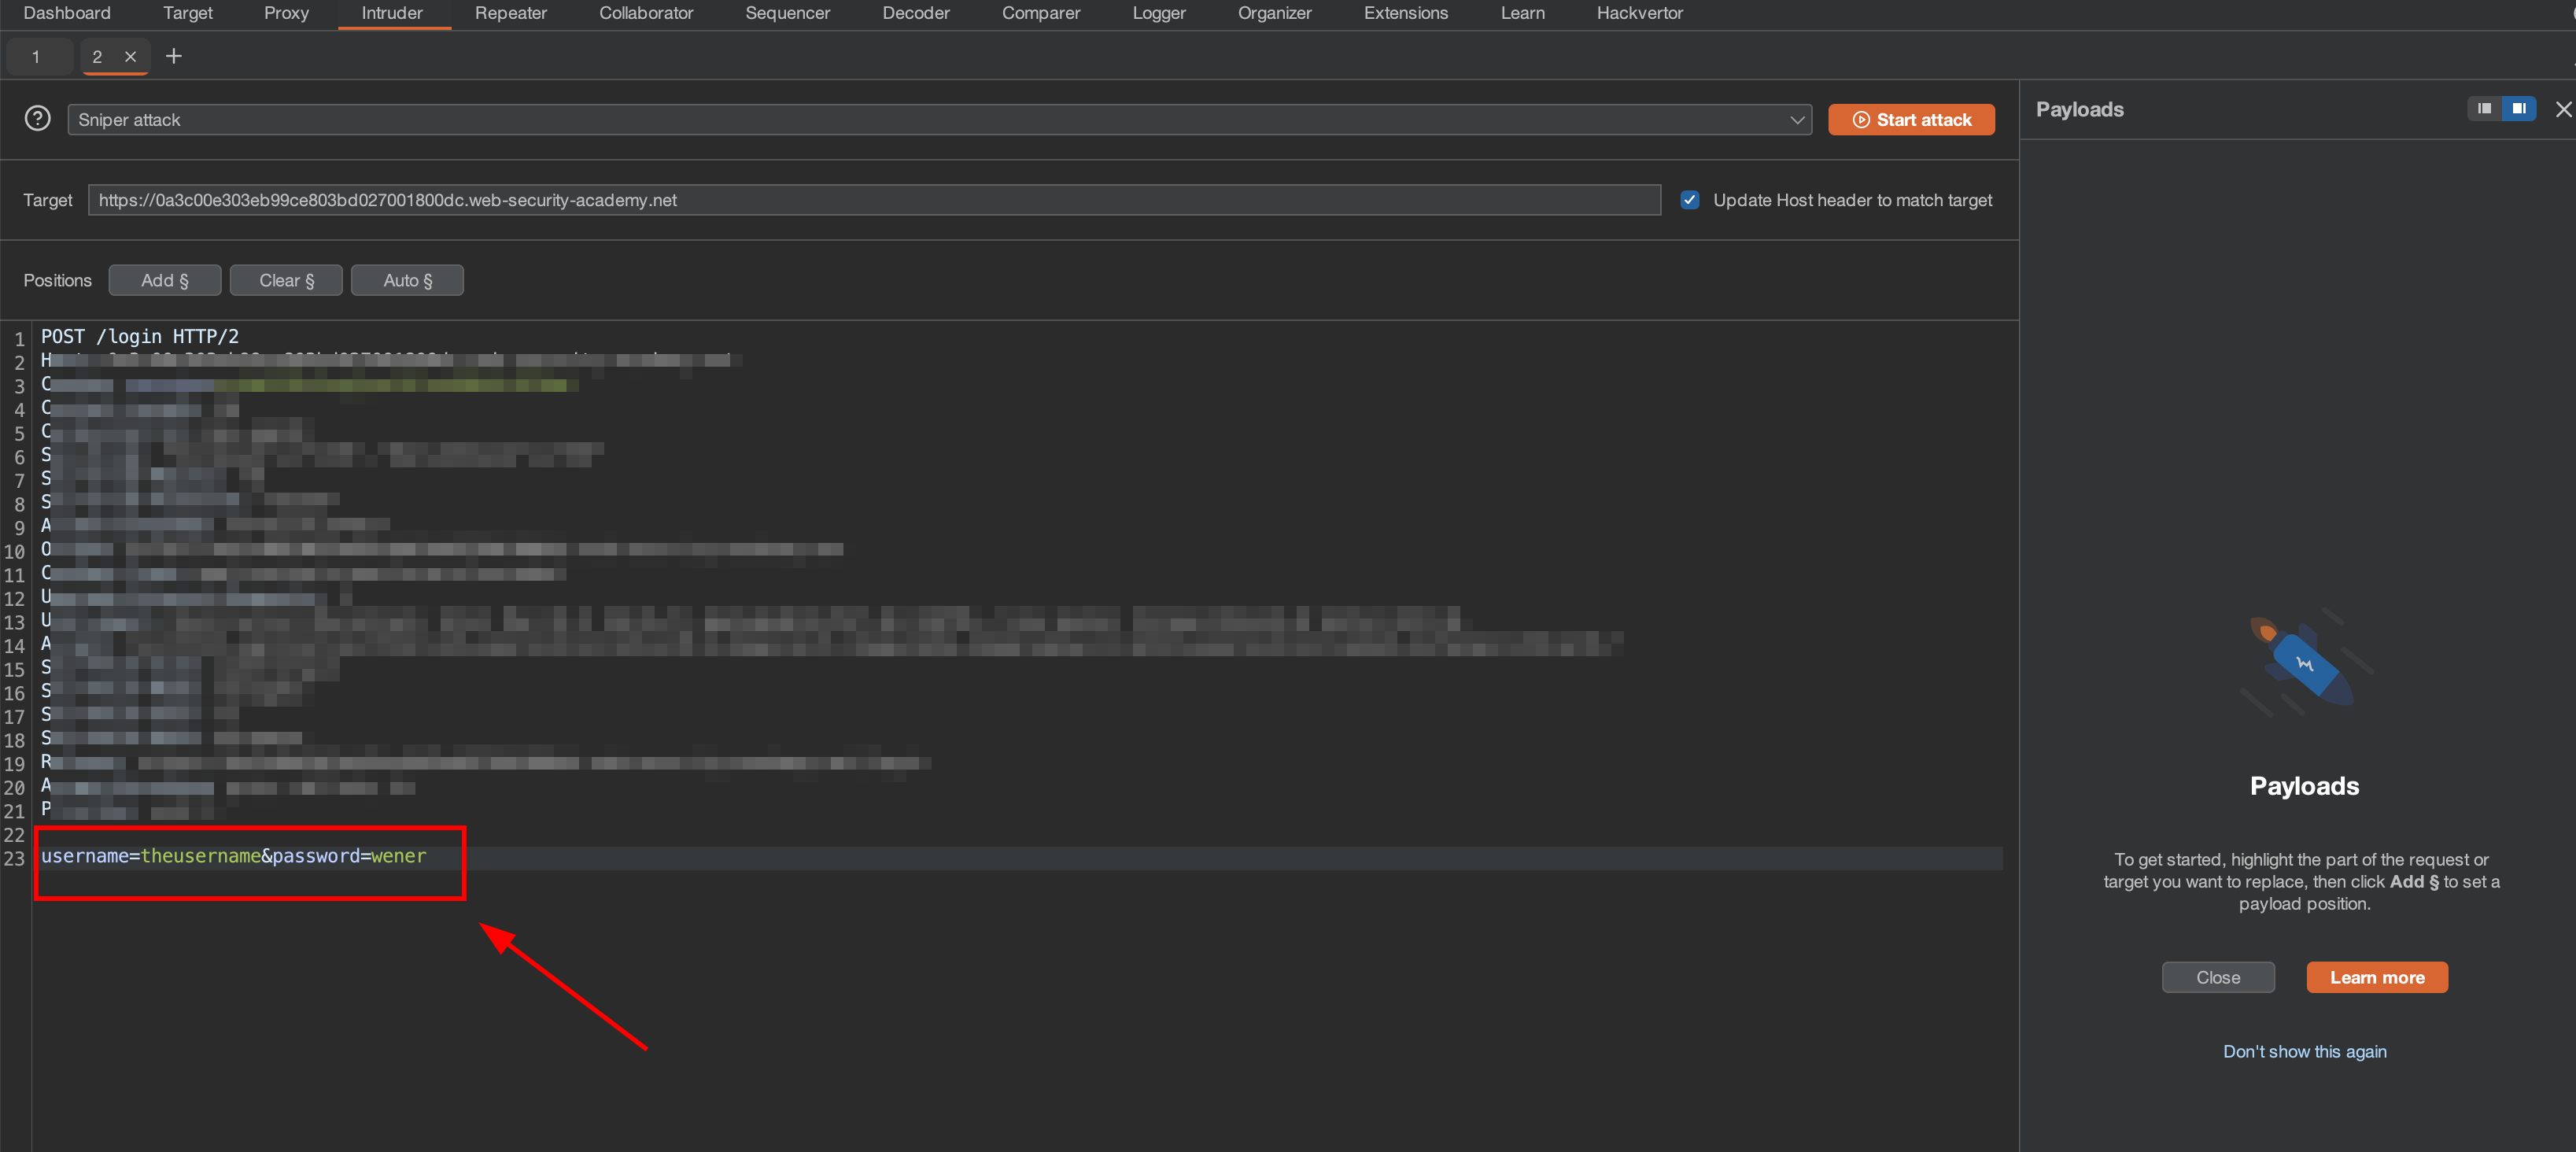Select the right-side panel layout icon
The height and width of the screenshot is (1152, 2576).
2518,109
